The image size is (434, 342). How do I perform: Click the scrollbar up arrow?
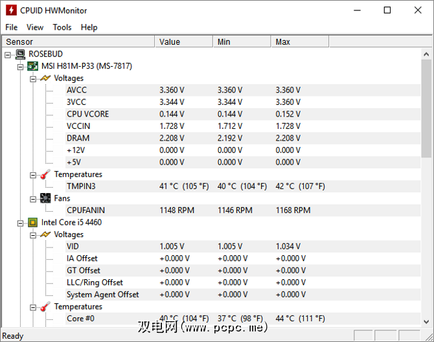pyautogui.click(x=426, y=54)
